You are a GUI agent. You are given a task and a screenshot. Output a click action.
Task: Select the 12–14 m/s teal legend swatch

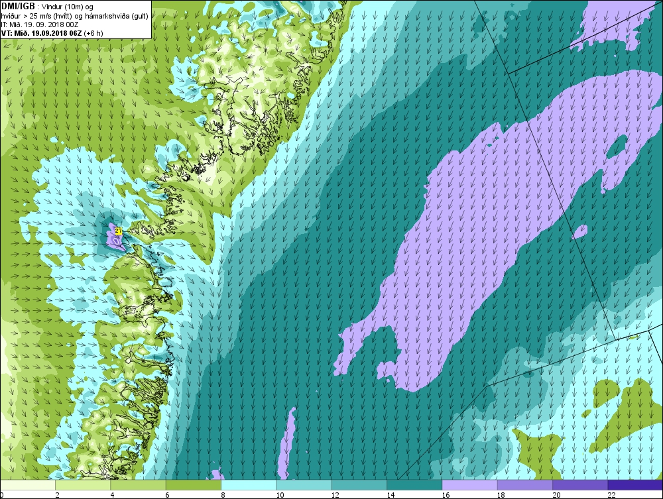[x=359, y=485]
